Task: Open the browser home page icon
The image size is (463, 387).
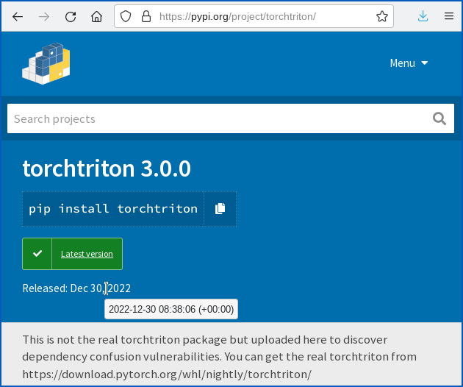Action: coord(96,17)
